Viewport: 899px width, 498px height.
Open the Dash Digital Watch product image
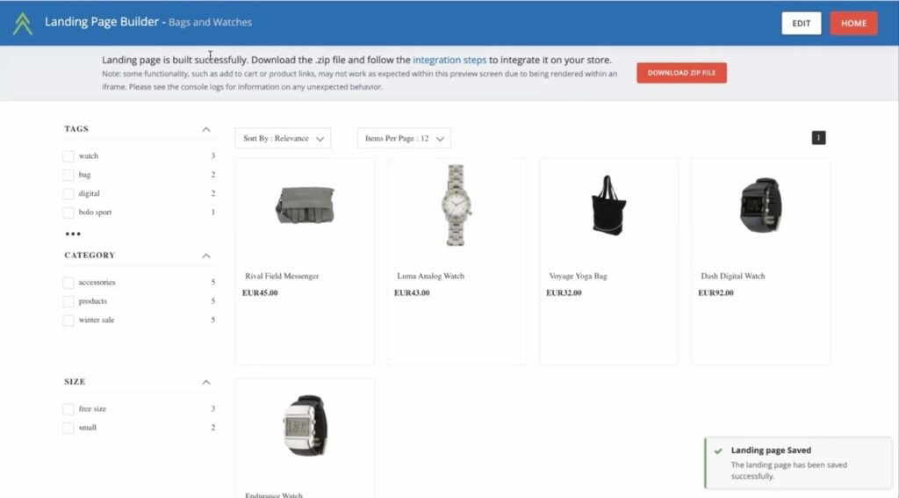(x=760, y=205)
